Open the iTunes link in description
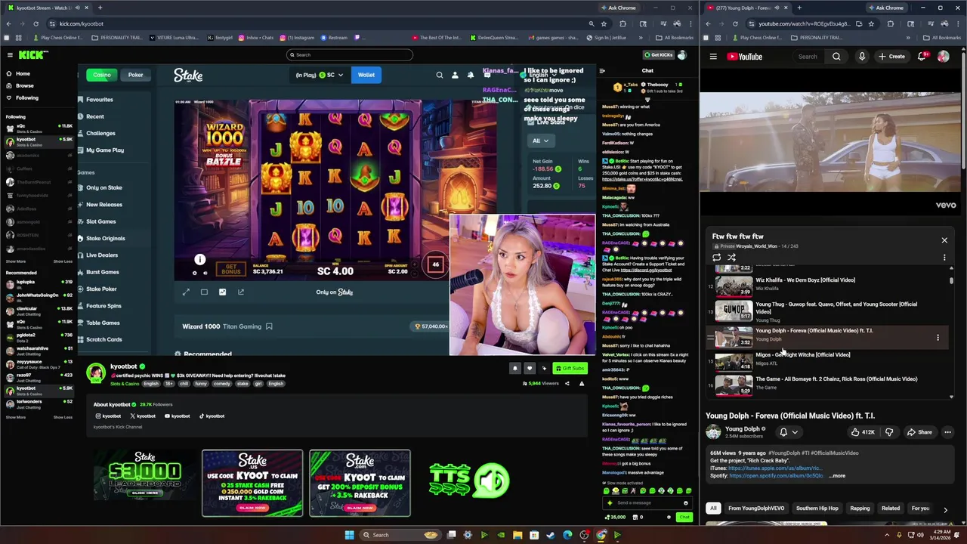 coord(775,468)
